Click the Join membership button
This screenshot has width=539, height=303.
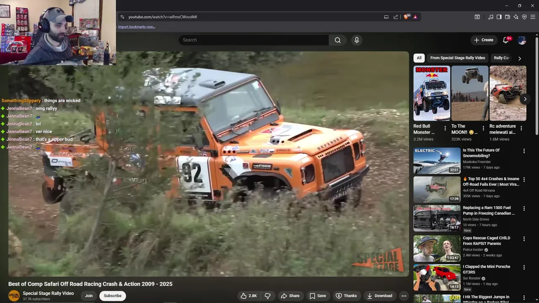click(x=89, y=296)
